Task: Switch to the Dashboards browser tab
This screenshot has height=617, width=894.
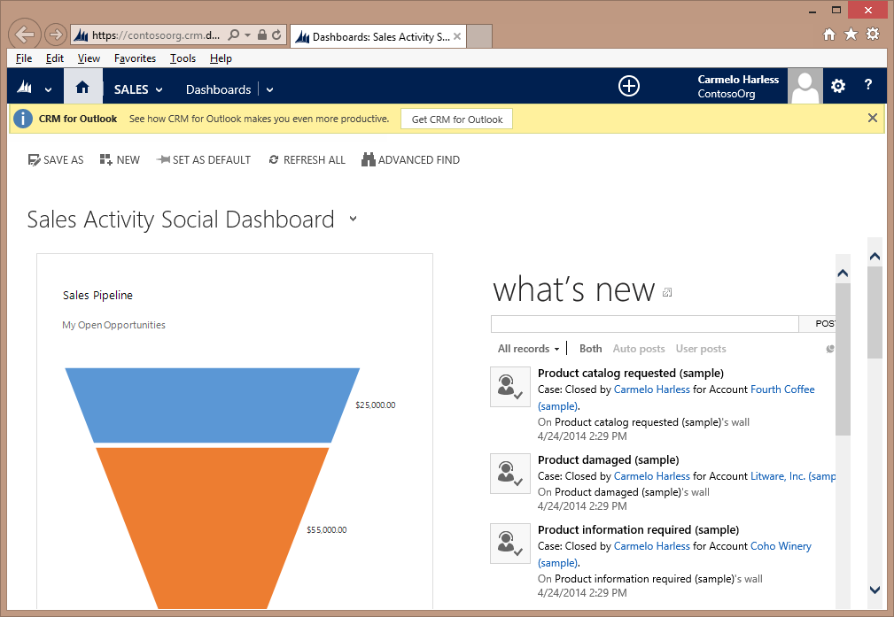Action: (x=377, y=37)
